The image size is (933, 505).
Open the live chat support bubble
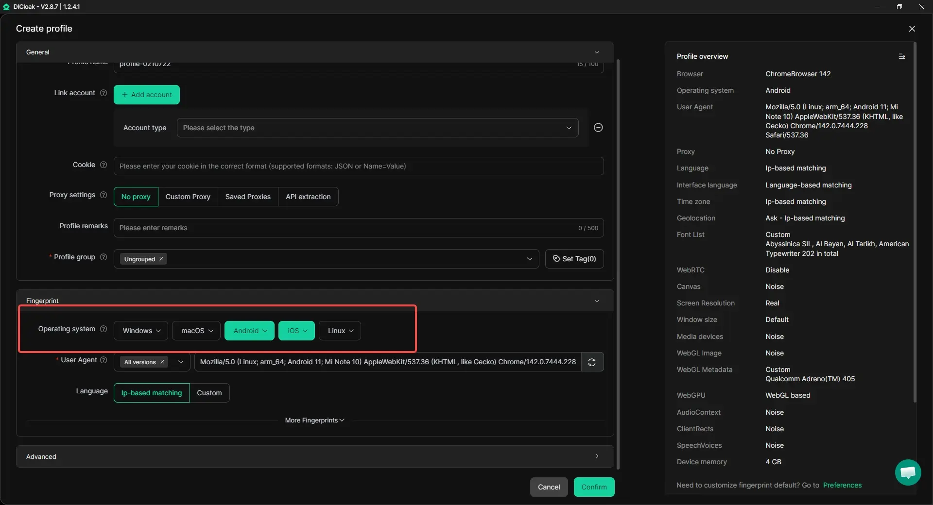907,472
